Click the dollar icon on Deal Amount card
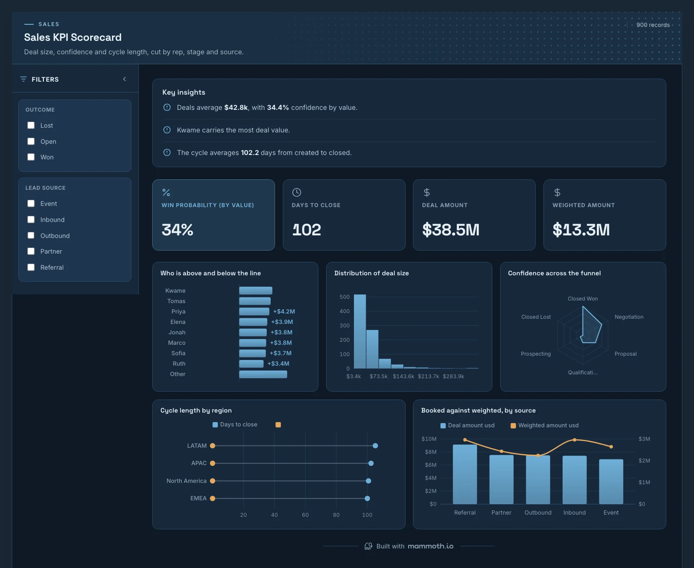The image size is (694, 568). pos(427,192)
